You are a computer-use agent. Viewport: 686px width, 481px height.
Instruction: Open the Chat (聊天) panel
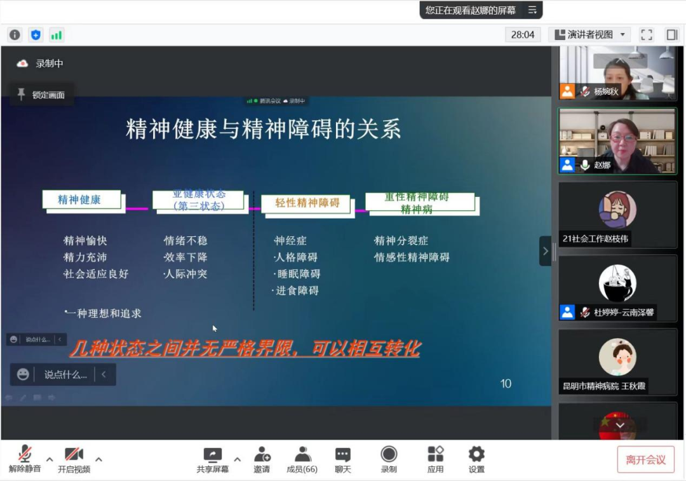click(x=343, y=459)
